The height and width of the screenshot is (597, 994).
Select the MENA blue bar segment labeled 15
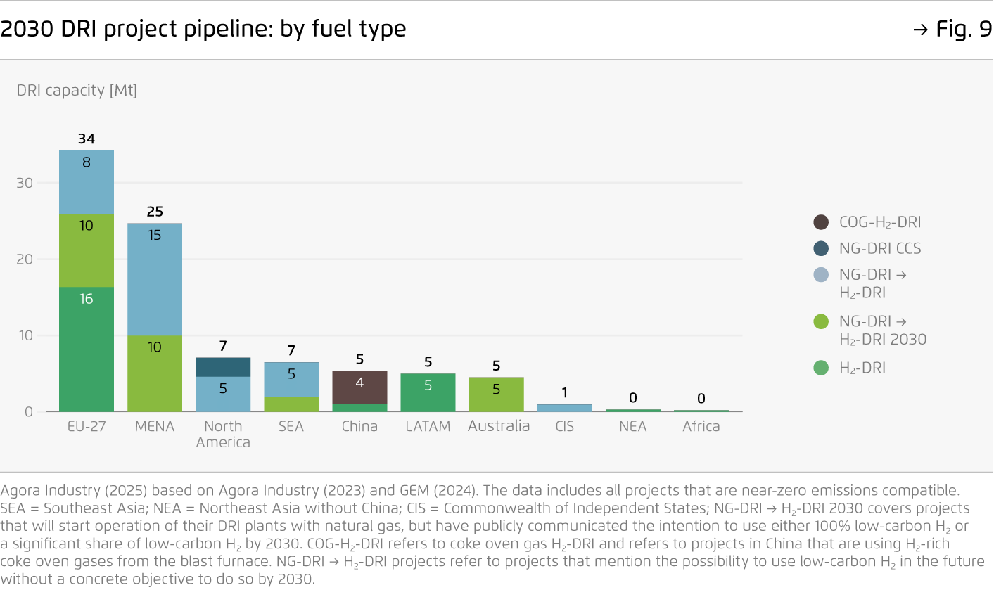coord(155,279)
